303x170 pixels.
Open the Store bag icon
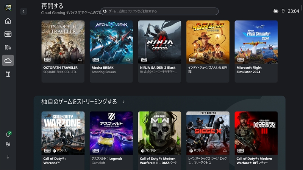(8, 74)
